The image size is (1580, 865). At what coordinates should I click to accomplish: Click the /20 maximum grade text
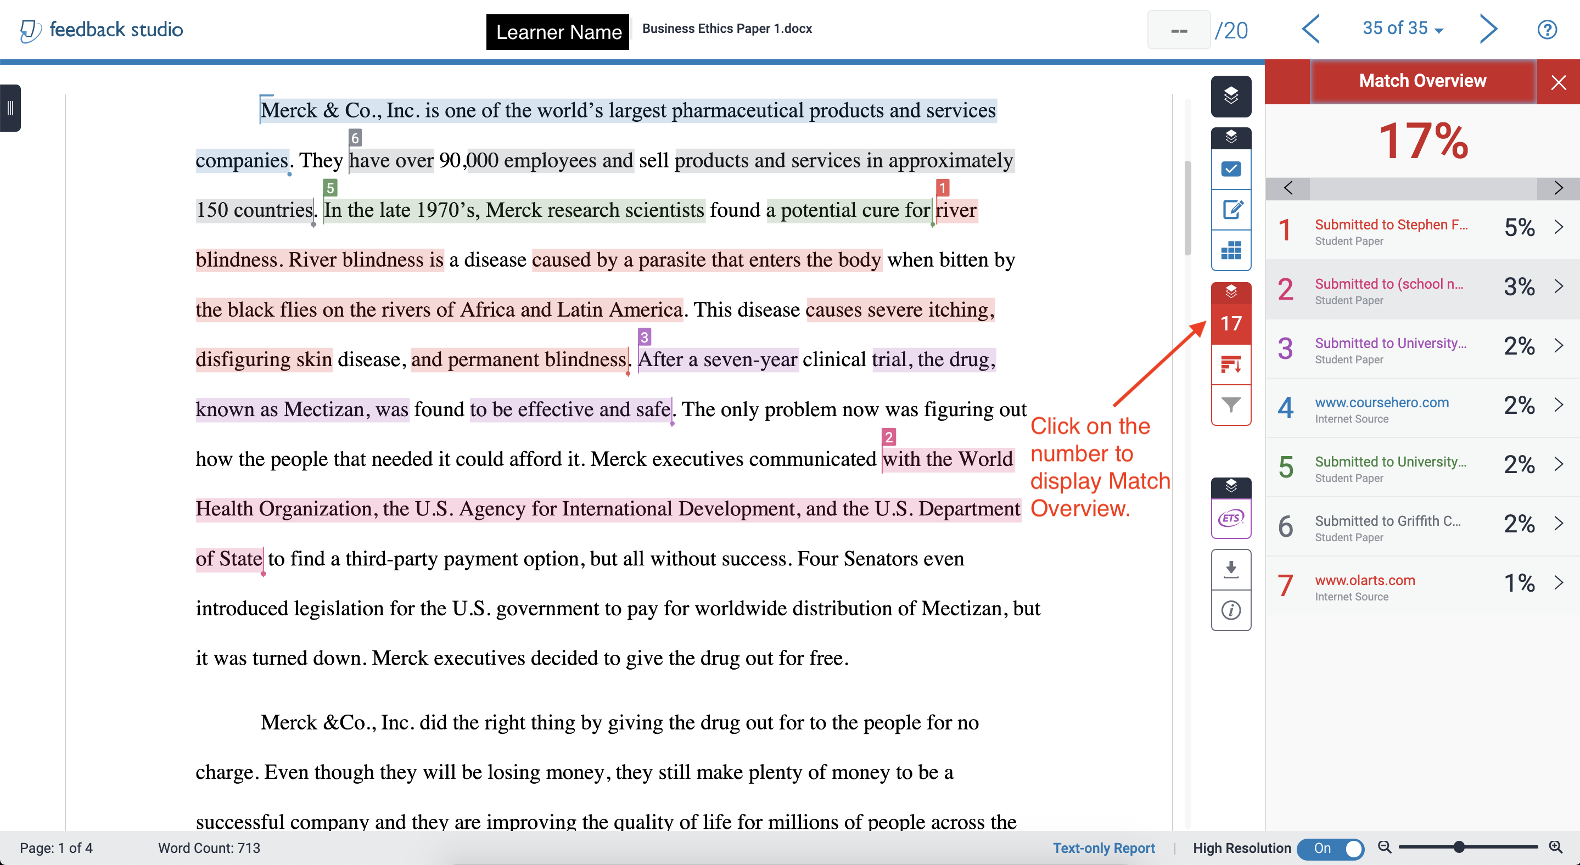(1231, 30)
